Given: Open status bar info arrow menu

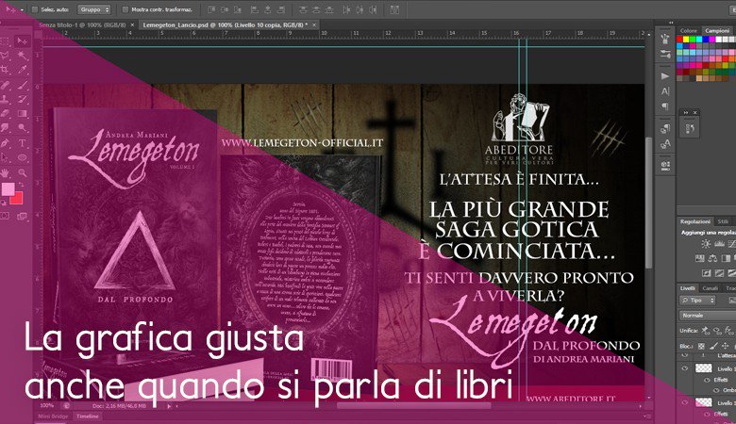Looking at the screenshot, I should click(x=169, y=406).
